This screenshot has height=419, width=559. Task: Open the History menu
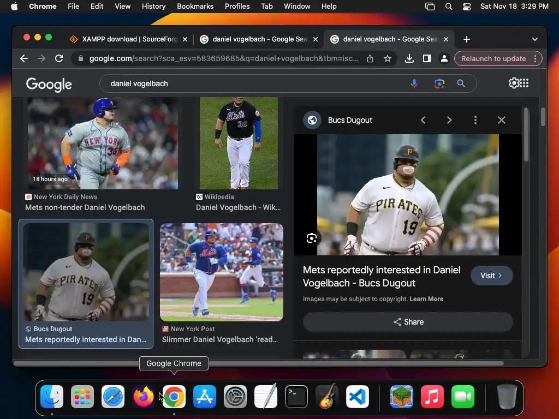(153, 7)
